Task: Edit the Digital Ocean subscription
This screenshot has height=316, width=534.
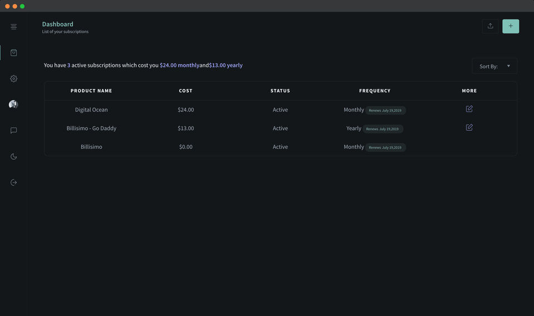Action: click(x=469, y=109)
